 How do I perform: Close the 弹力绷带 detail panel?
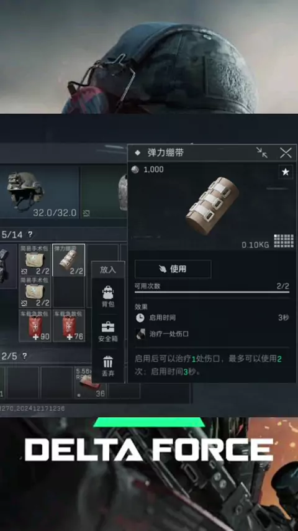[286, 153]
